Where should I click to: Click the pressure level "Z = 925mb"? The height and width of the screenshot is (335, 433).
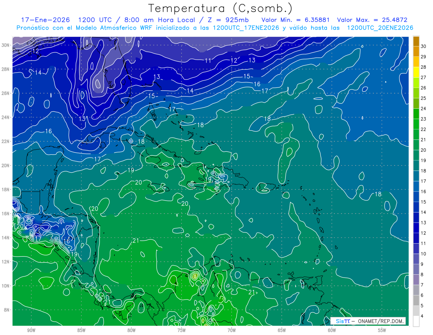coord(227,20)
